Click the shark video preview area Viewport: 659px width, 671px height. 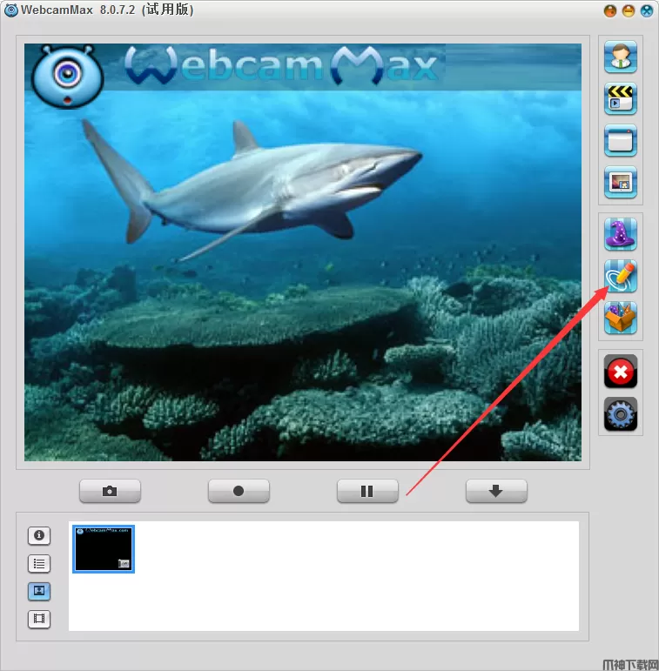click(x=303, y=252)
